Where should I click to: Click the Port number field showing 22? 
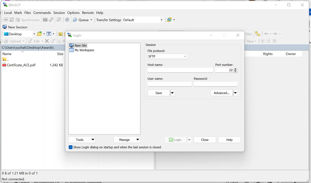[224, 70]
